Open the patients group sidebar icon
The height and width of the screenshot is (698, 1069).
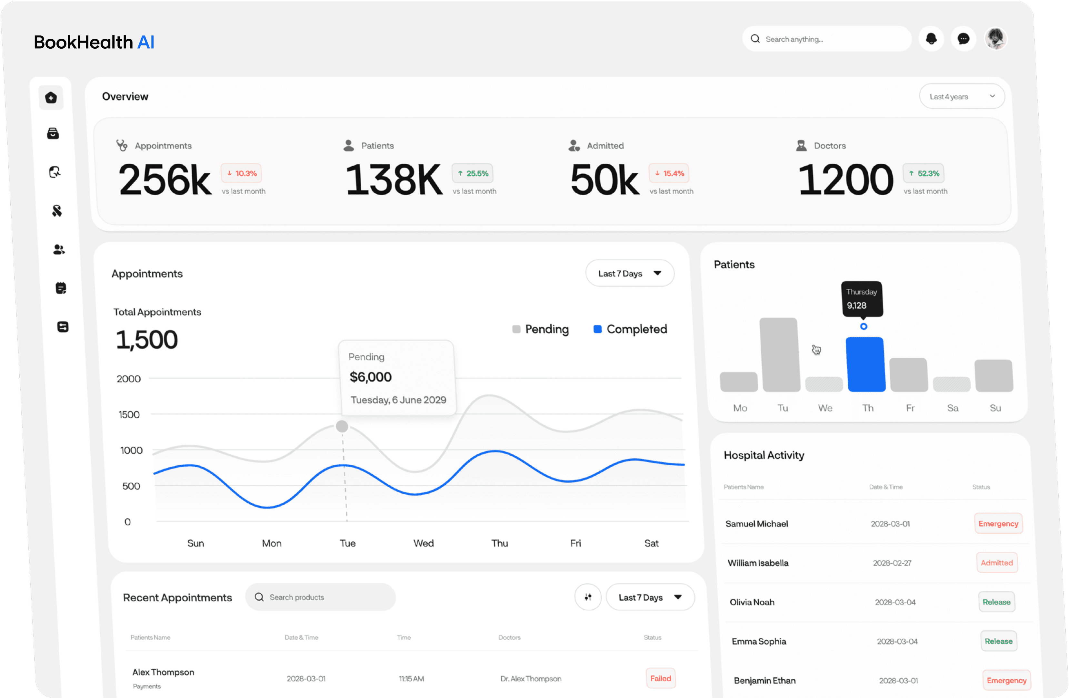59,249
